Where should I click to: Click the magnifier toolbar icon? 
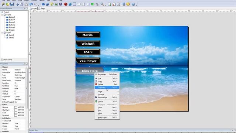[x=103, y=4]
